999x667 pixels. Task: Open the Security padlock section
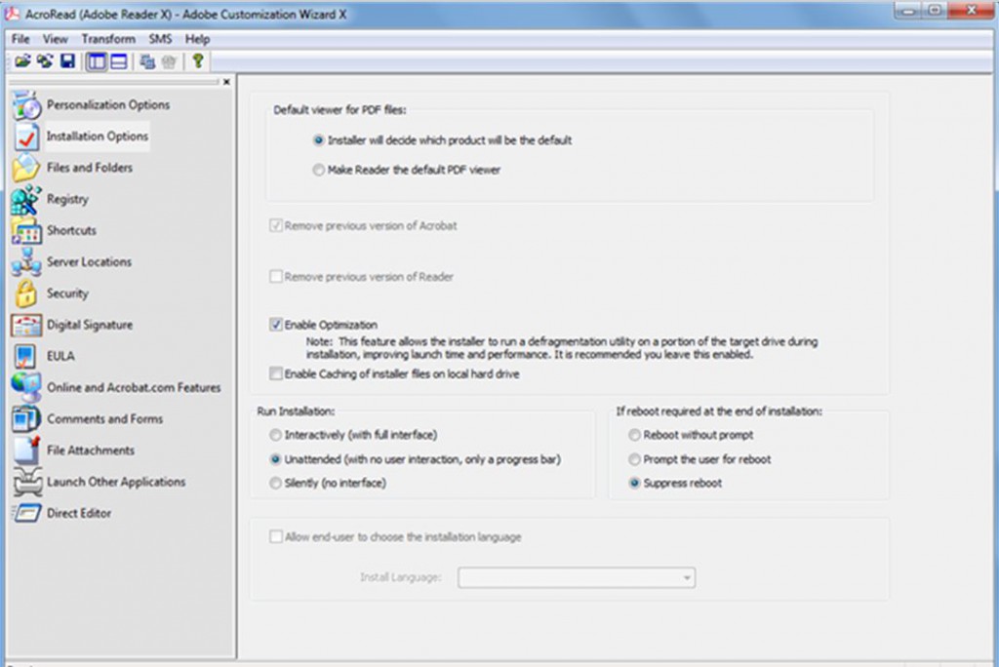[67, 294]
